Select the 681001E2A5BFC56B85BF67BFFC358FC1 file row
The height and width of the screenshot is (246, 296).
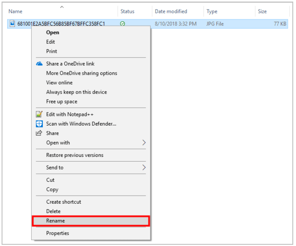coord(148,24)
